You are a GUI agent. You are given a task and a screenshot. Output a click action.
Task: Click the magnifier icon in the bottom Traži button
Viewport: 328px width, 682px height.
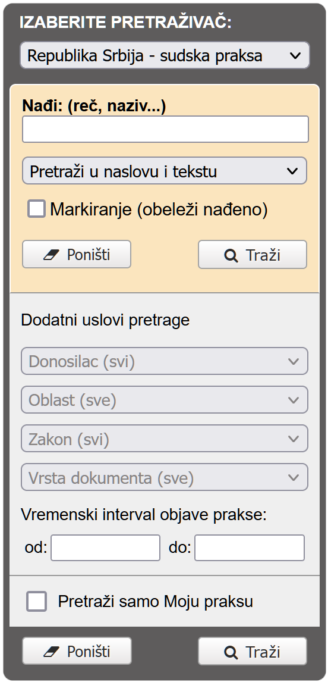[231, 652]
